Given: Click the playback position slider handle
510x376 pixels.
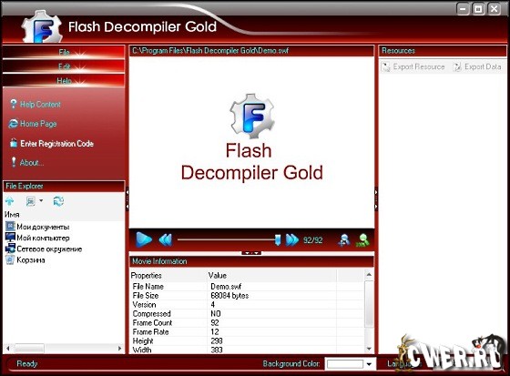Looking at the screenshot, I should (278, 240).
